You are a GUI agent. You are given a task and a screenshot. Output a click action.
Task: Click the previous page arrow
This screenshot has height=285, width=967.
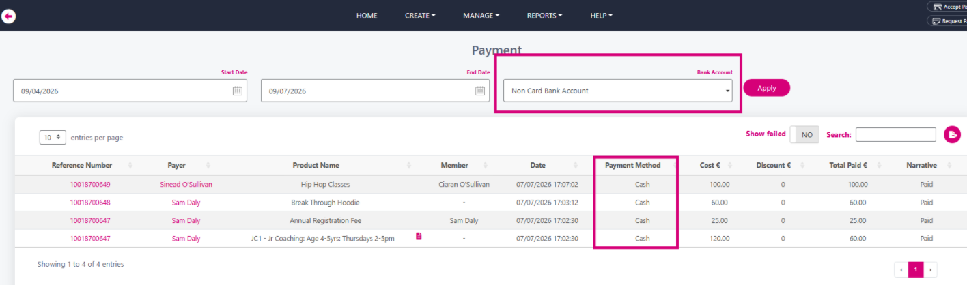(x=901, y=269)
